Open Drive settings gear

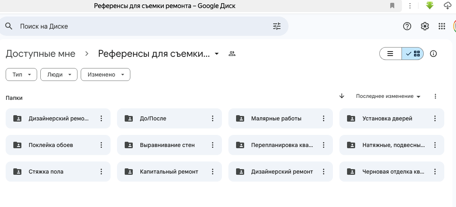point(425,26)
